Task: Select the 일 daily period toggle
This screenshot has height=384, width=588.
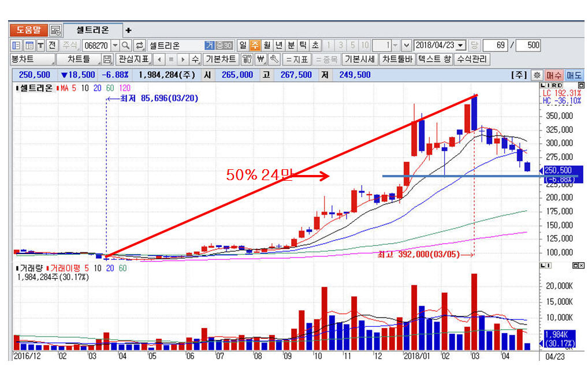Action: [243, 46]
